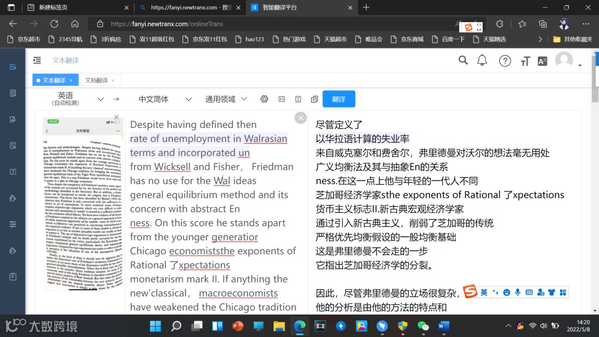Open the notifications bell icon

(x=482, y=60)
